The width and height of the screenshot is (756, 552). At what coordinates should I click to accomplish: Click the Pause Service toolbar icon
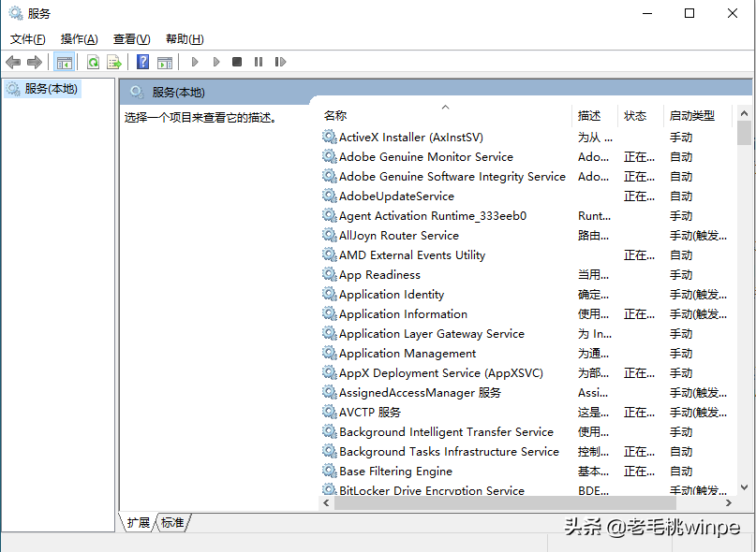[259, 62]
